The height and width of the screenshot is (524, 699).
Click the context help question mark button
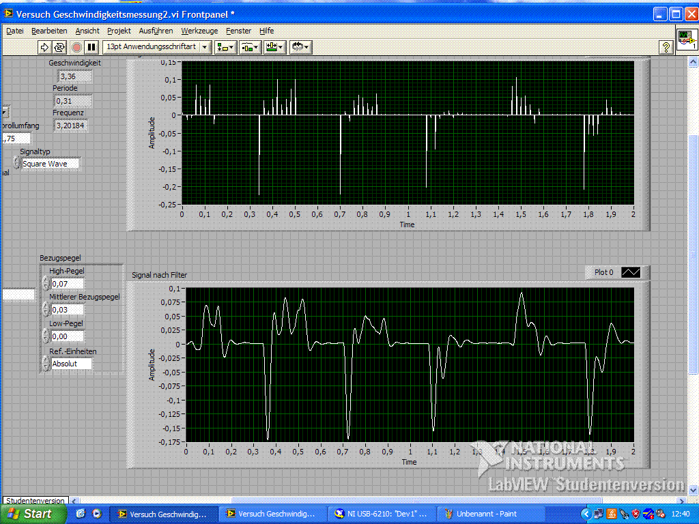666,47
